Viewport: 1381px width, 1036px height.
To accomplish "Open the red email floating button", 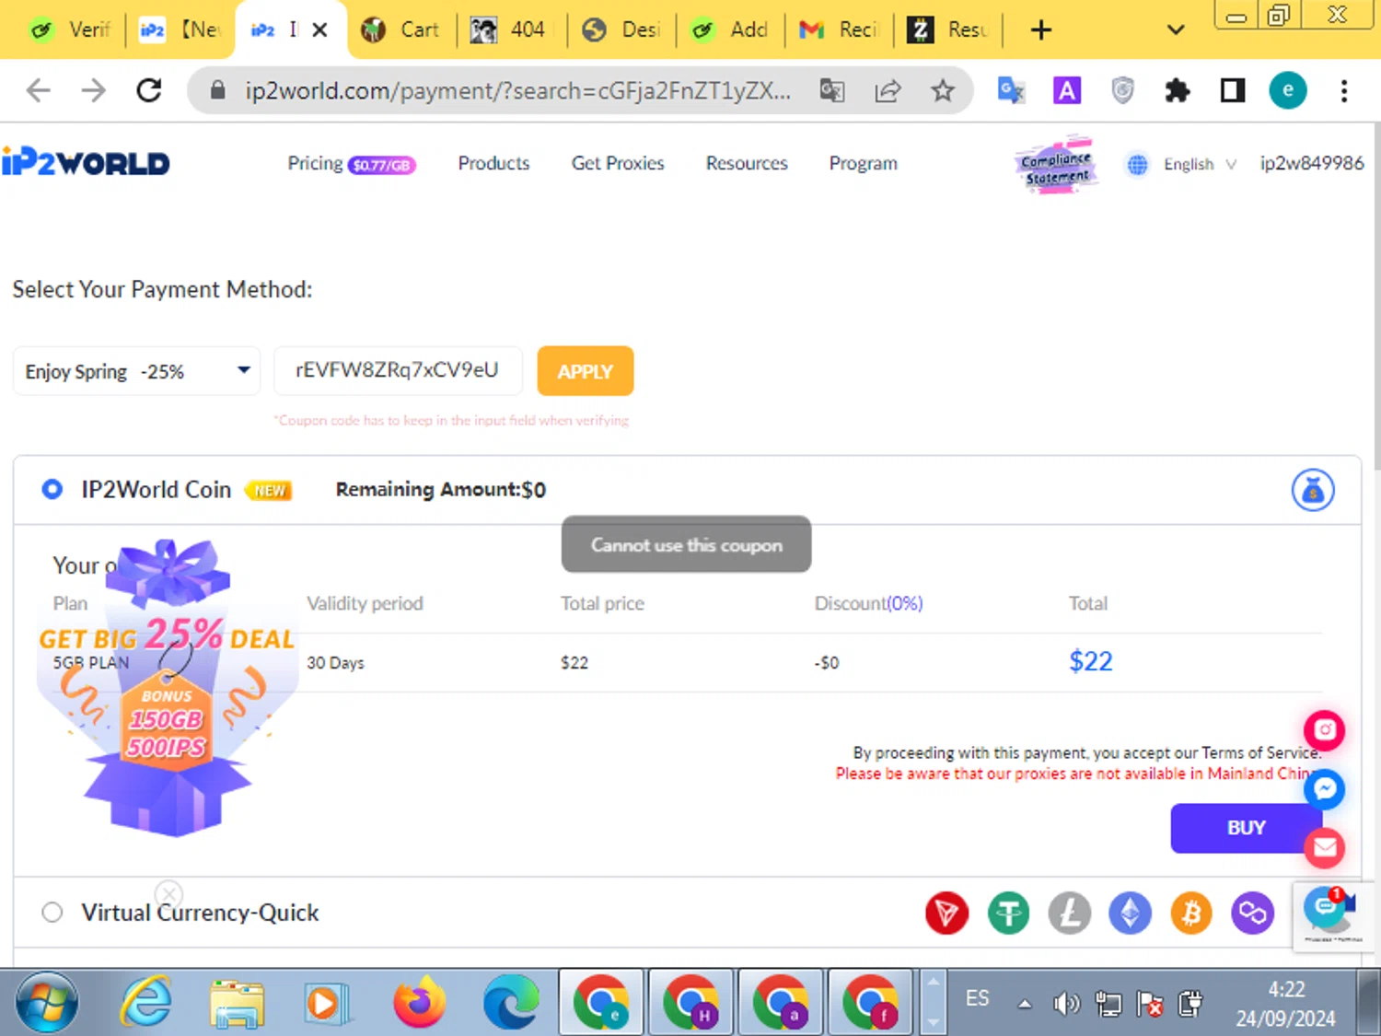I will click(1325, 848).
